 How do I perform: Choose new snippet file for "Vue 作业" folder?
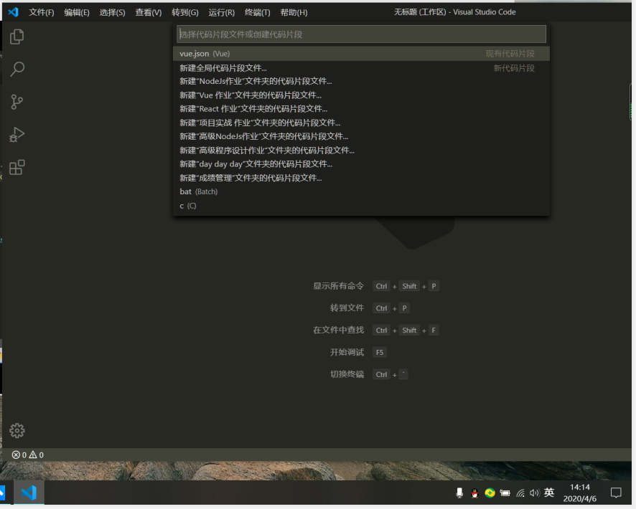[x=361, y=95]
